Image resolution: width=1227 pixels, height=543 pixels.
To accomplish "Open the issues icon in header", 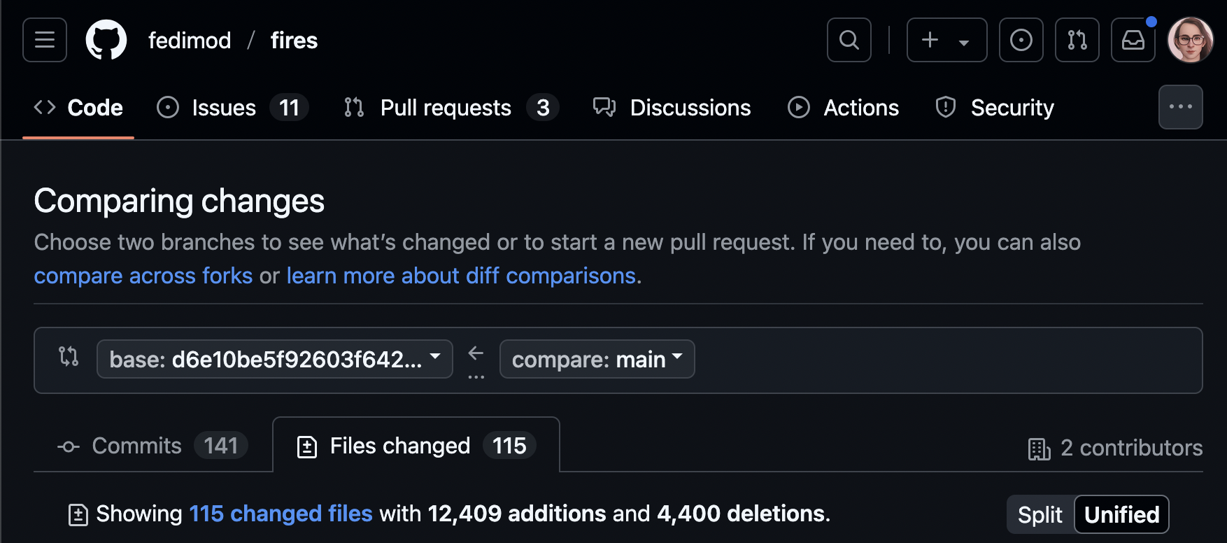I will pyautogui.click(x=1021, y=40).
